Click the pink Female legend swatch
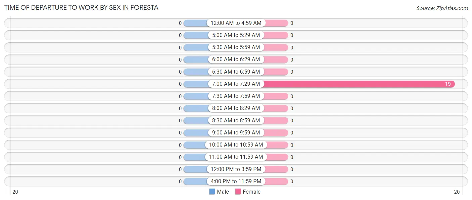 pyautogui.click(x=238, y=192)
